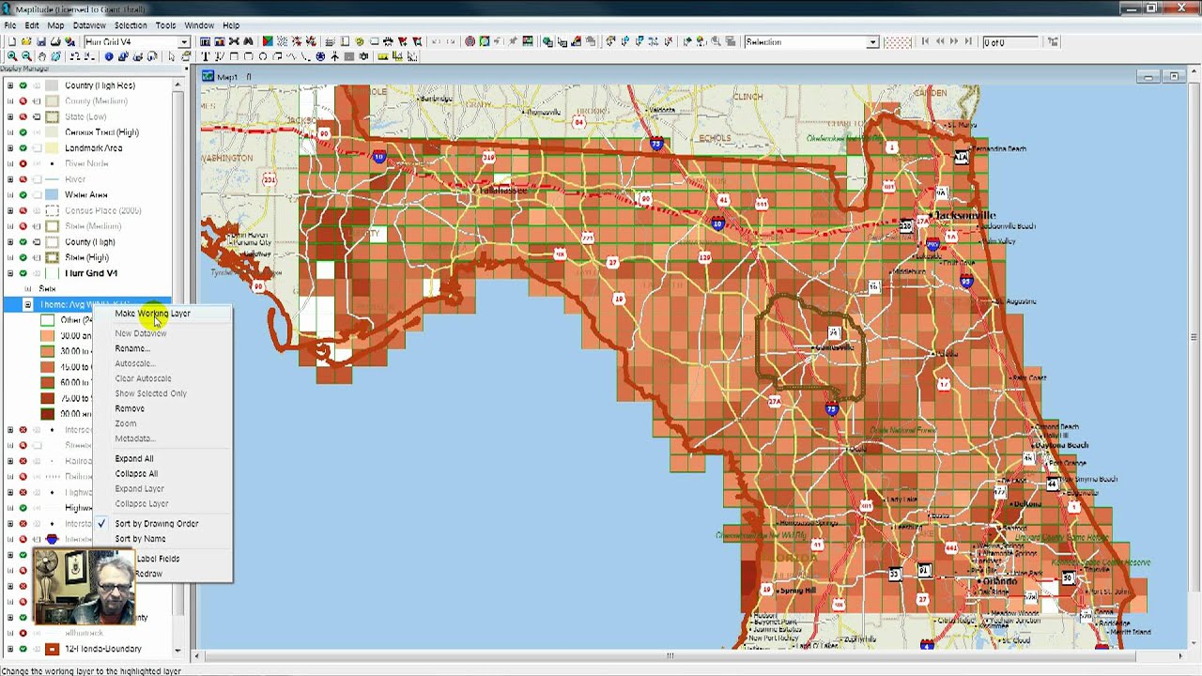The image size is (1202, 676).
Task: Select the Info tool
Action: tap(109, 57)
